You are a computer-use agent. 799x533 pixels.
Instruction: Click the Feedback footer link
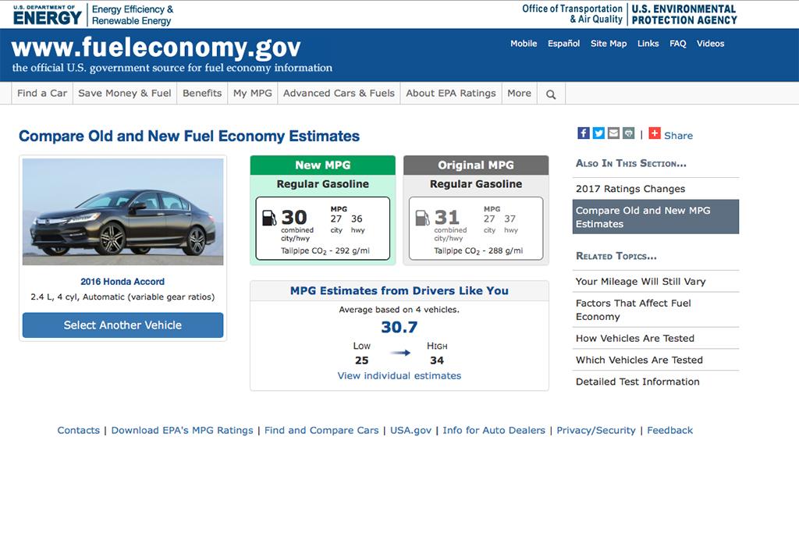(x=669, y=430)
